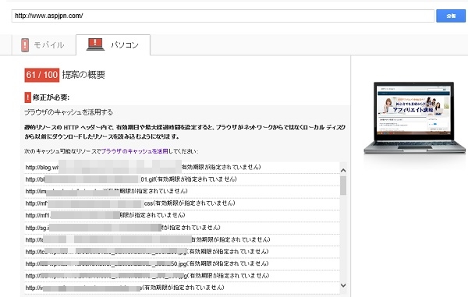Click the scroll down arrow of resource list
Screen dimensions: 468x297
tap(343, 285)
